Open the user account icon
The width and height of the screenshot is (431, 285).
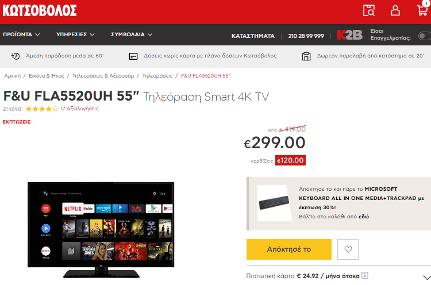(395, 10)
